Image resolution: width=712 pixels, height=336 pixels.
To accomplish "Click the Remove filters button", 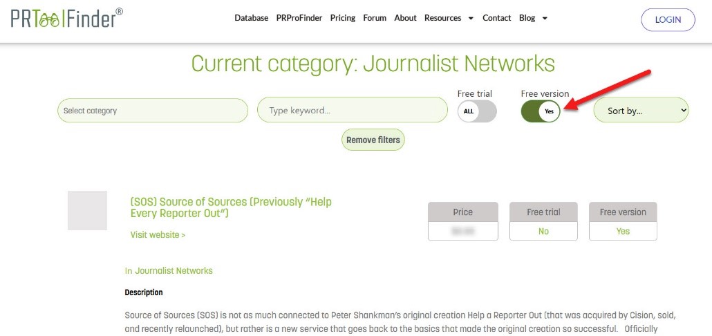I will (373, 140).
